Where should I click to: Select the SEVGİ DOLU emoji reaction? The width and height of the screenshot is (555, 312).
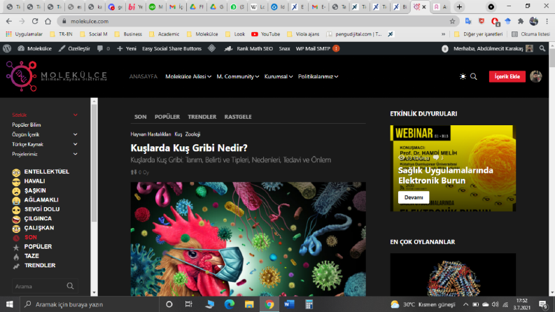(x=16, y=210)
